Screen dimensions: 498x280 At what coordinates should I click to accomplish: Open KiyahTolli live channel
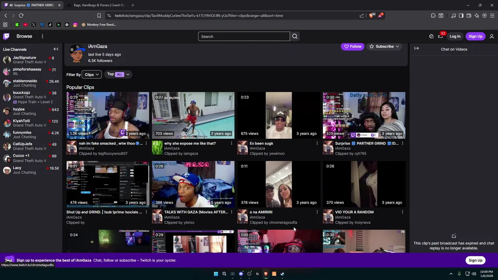[31, 123]
